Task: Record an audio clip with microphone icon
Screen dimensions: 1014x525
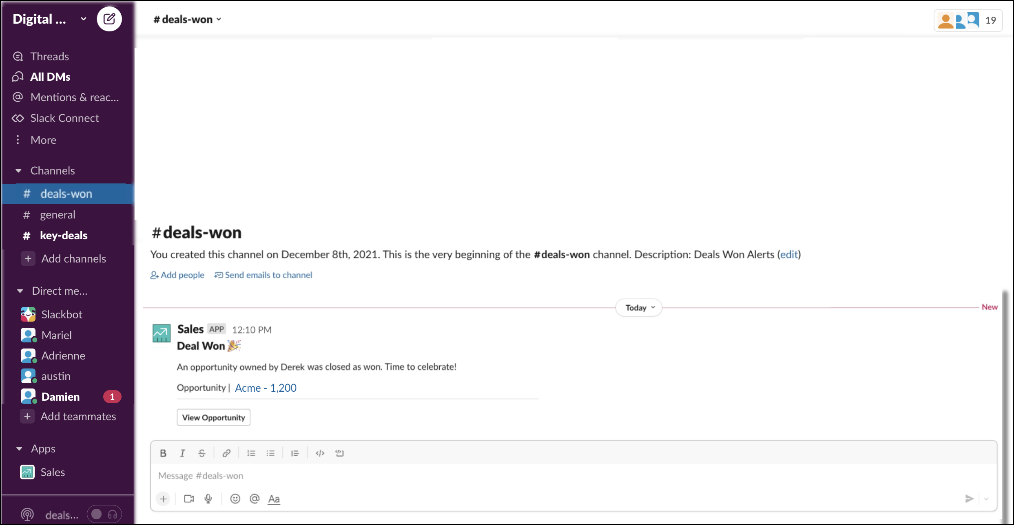Action: 208,499
